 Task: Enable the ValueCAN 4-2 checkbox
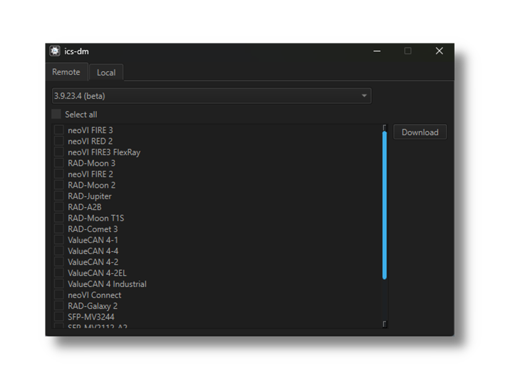[59, 262]
